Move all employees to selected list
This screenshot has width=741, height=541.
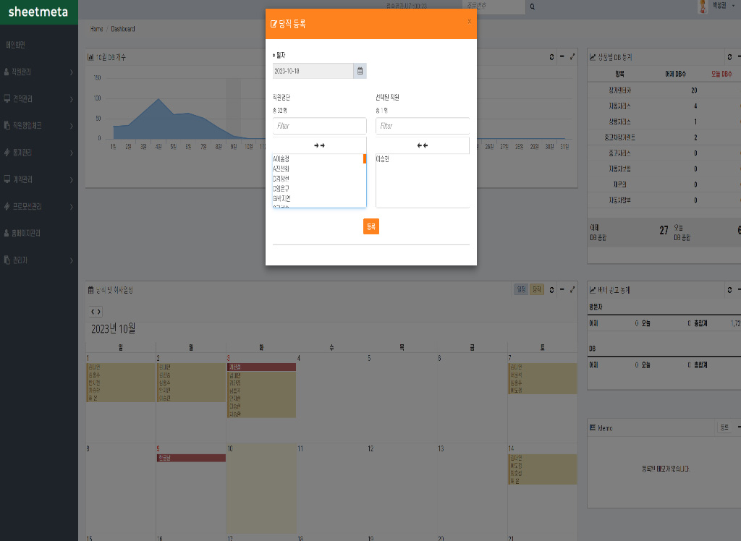tap(319, 145)
